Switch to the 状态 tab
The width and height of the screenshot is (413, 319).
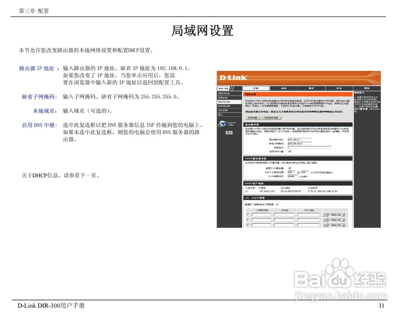click(339, 88)
